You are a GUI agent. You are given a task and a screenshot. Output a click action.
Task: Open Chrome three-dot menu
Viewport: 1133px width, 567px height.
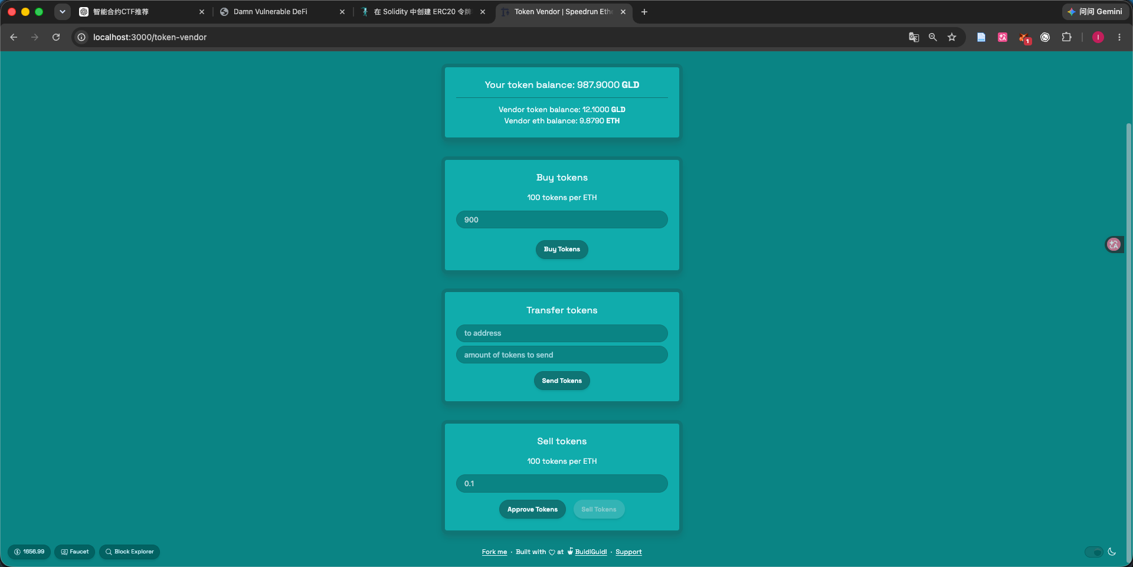[1119, 37]
